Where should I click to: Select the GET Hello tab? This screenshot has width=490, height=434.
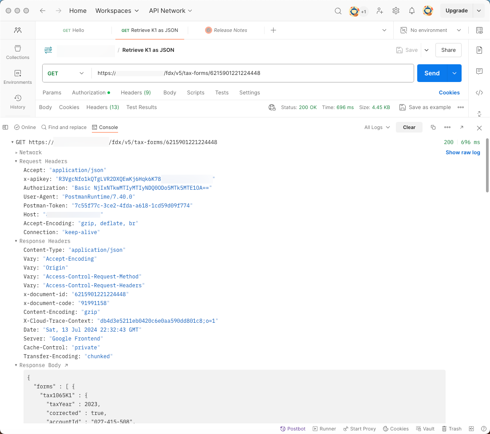tap(73, 30)
